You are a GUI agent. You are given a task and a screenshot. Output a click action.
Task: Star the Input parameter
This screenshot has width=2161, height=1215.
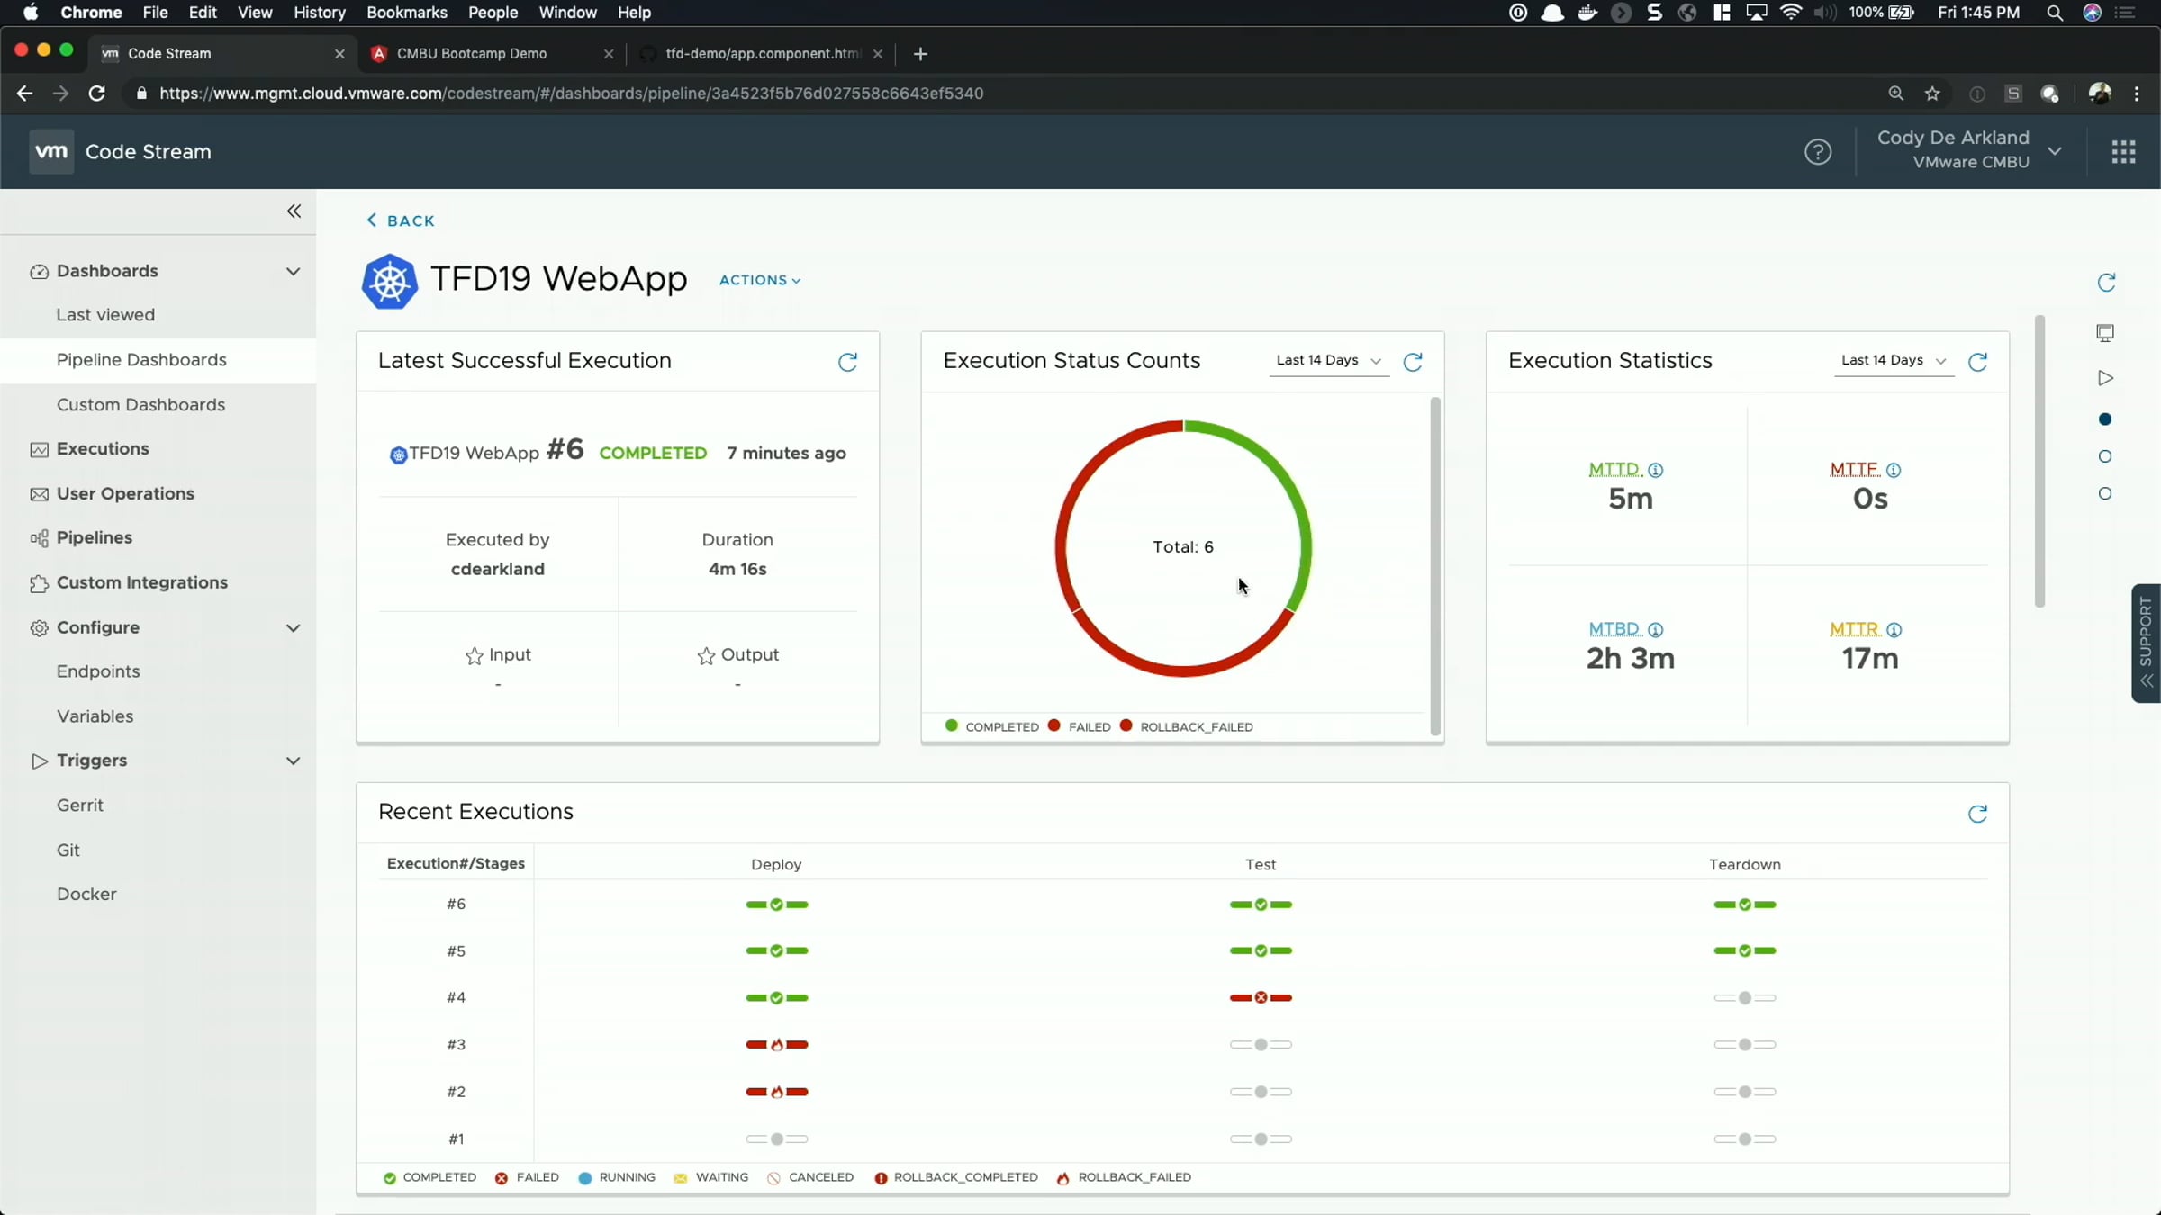pos(475,656)
